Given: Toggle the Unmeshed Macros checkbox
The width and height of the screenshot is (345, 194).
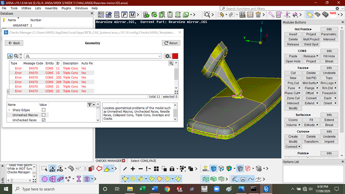Looking at the screenshot, I should pyautogui.click(x=43, y=115).
